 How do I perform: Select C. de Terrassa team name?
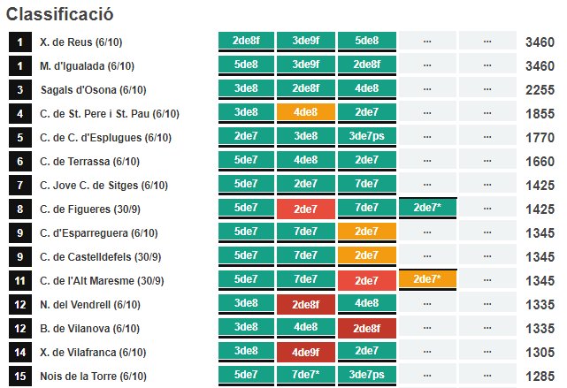(89, 161)
